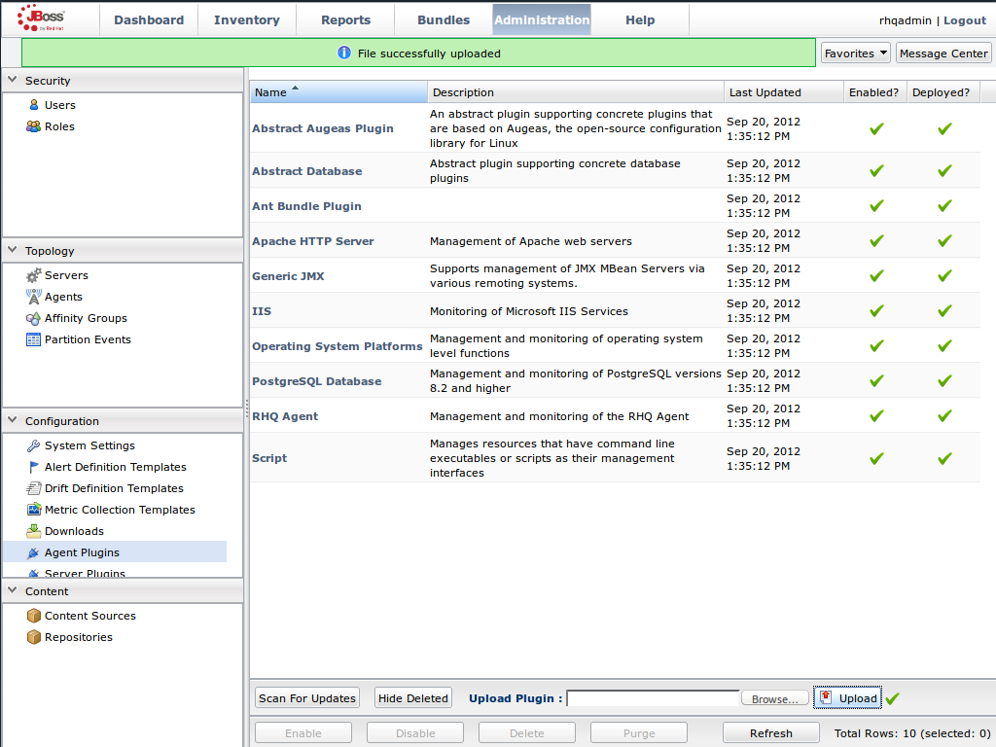Click the Scan For Updates button
The image size is (996, 747).
pos(306,697)
